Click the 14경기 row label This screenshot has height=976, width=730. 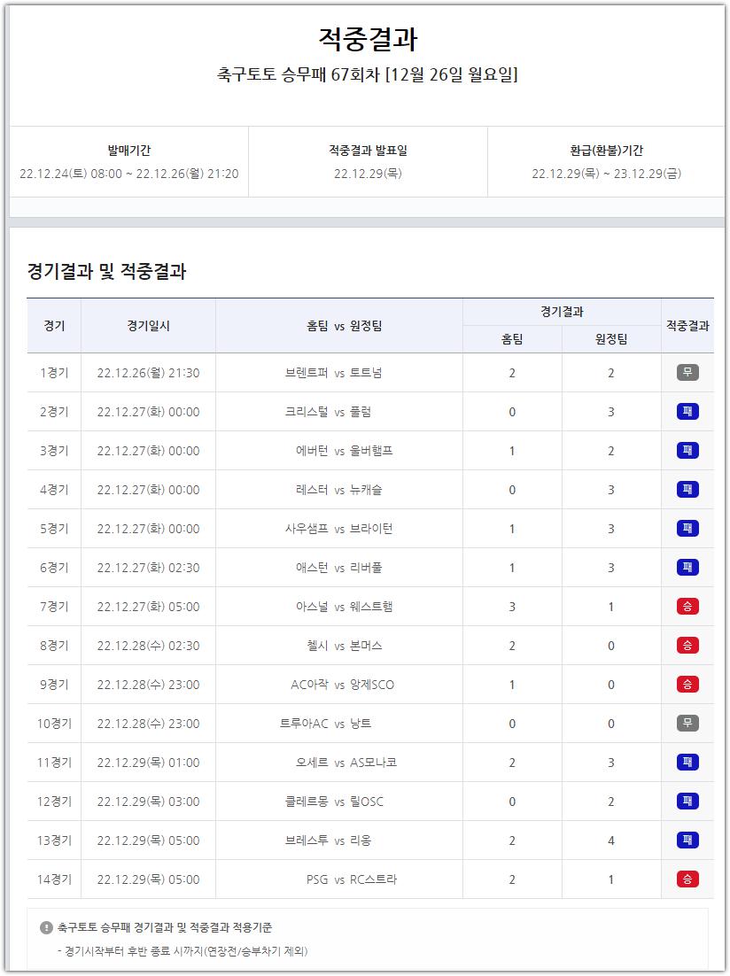54,879
